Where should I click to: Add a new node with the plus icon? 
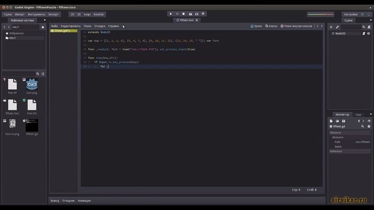(331, 27)
